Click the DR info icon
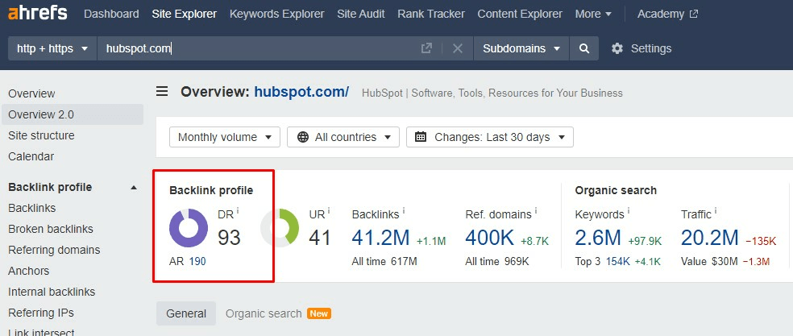The height and width of the screenshot is (336, 793). [x=238, y=210]
